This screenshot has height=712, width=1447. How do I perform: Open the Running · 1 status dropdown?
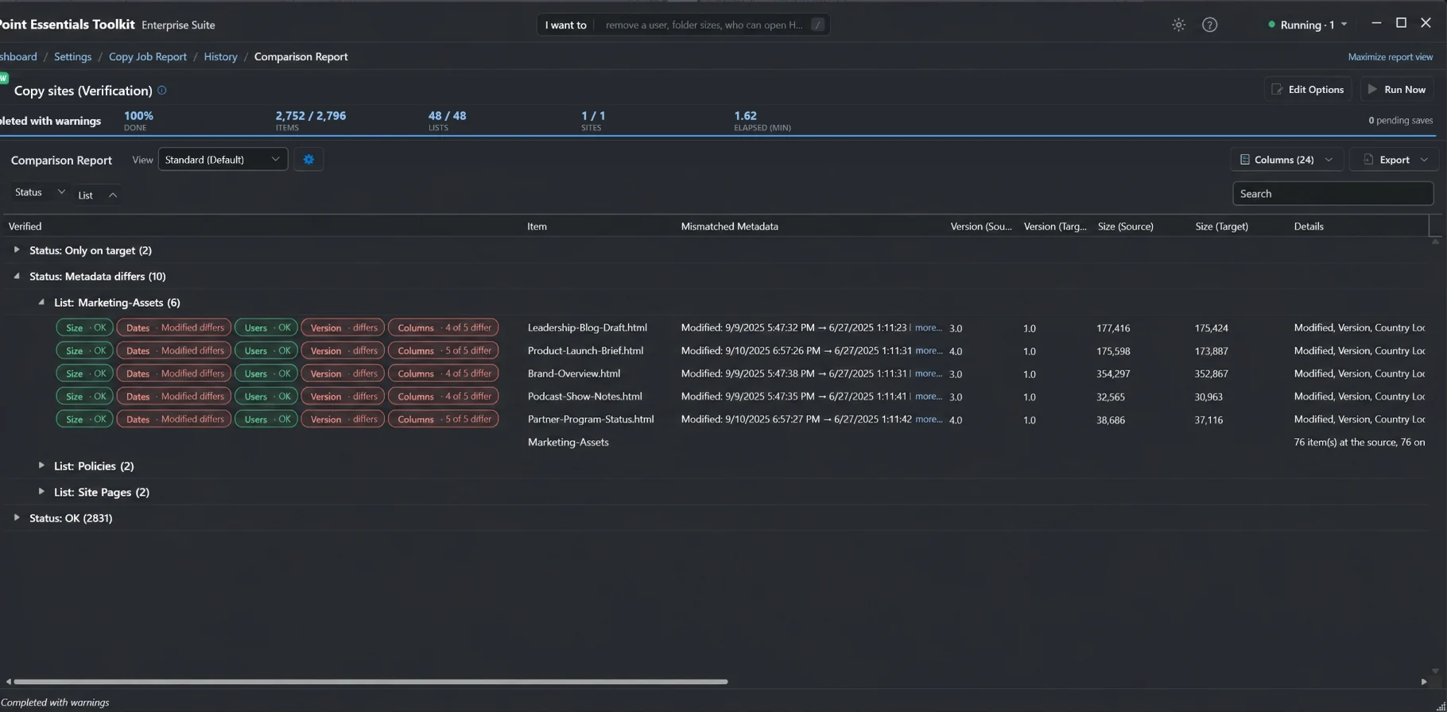pos(1308,25)
